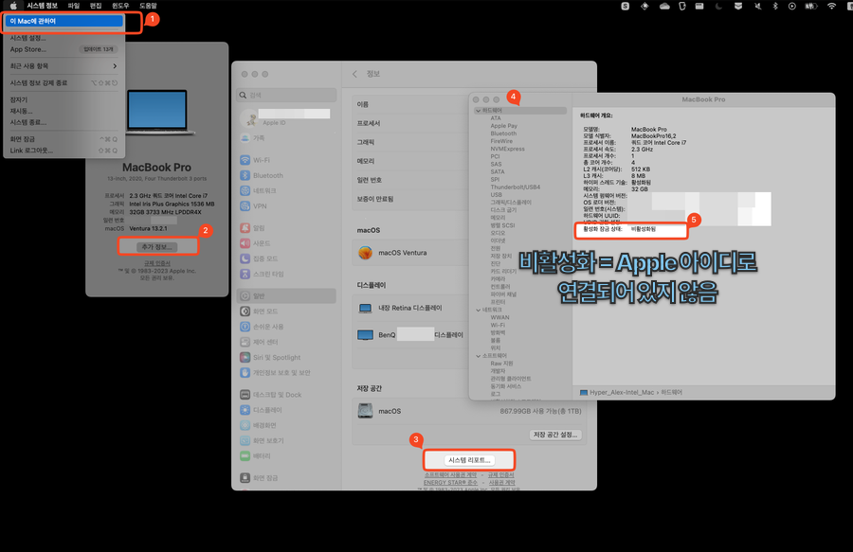
Task: Collapse the '소프트웨어' tree section
Action: point(479,356)
